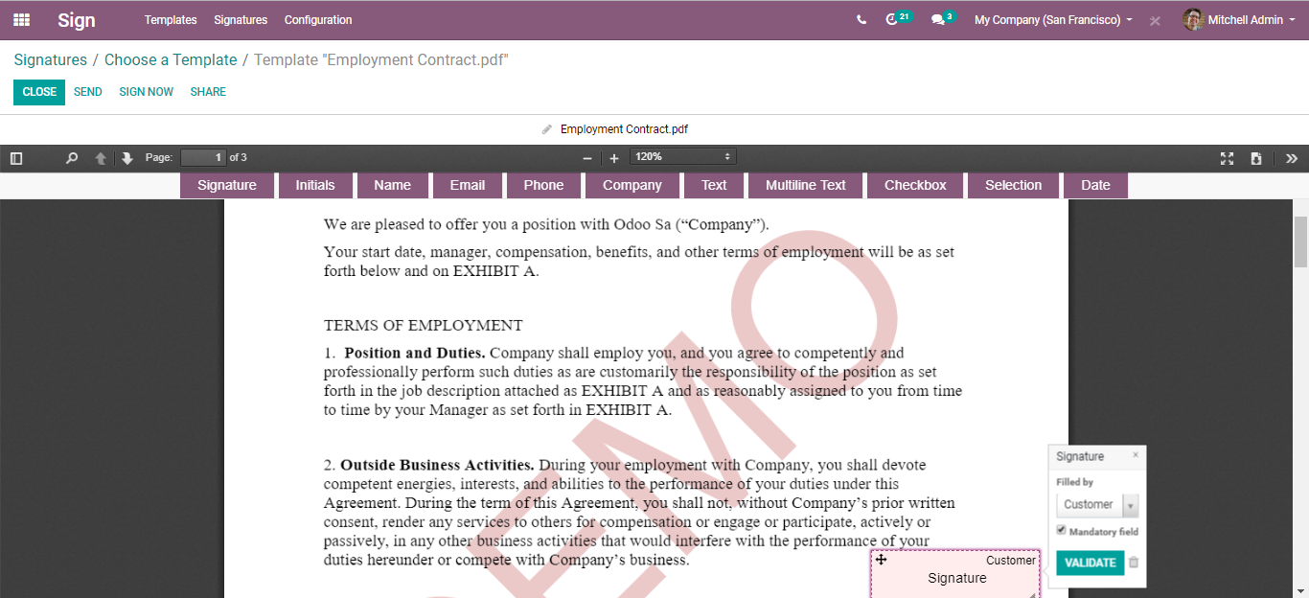Zoom out with the minus button
The height and width of the screenshot is (598, 1309).
(587, 158)
